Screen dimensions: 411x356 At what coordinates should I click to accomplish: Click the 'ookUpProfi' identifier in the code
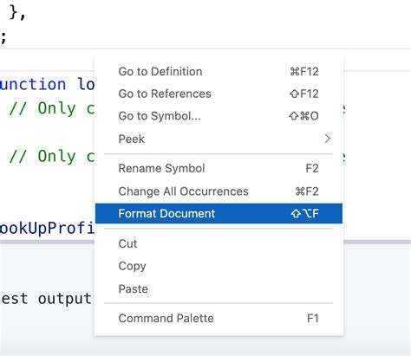coord(47,229)
